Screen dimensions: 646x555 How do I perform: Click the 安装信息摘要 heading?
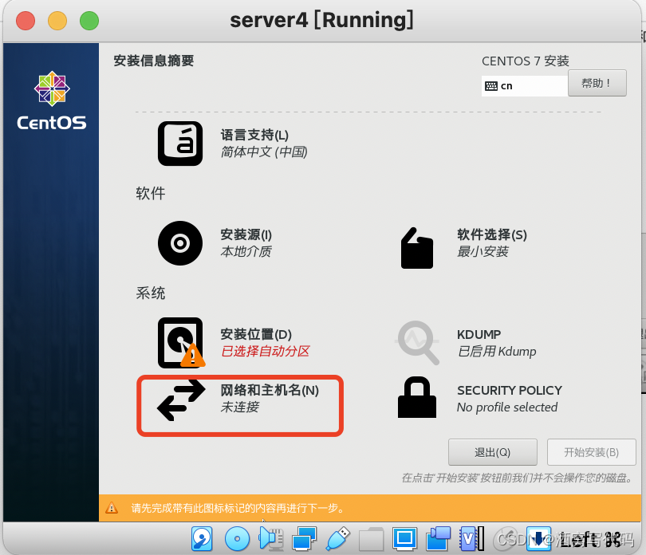tap(154, 61)
